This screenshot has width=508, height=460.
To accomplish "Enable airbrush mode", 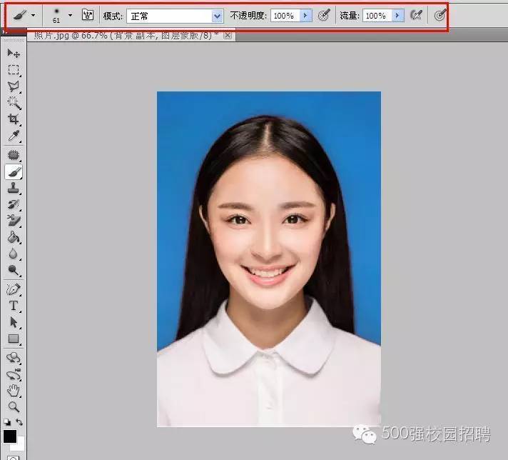I will (416, 15).
